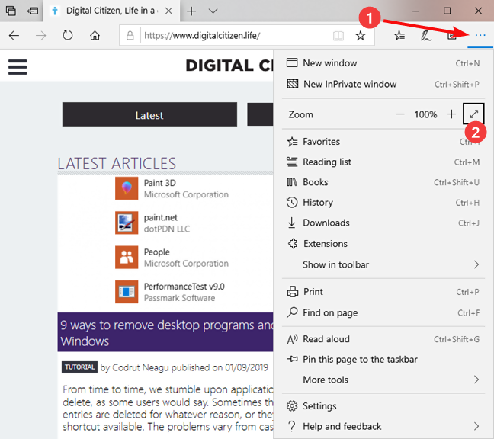
Task: Select Print in the menu
Action: point(383,292)
